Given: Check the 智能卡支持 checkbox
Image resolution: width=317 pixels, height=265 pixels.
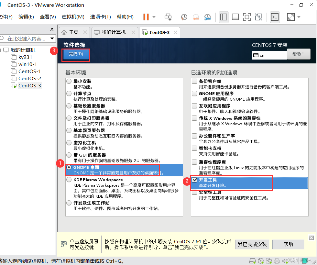Looking at the screenshot, I should (194, 148).
